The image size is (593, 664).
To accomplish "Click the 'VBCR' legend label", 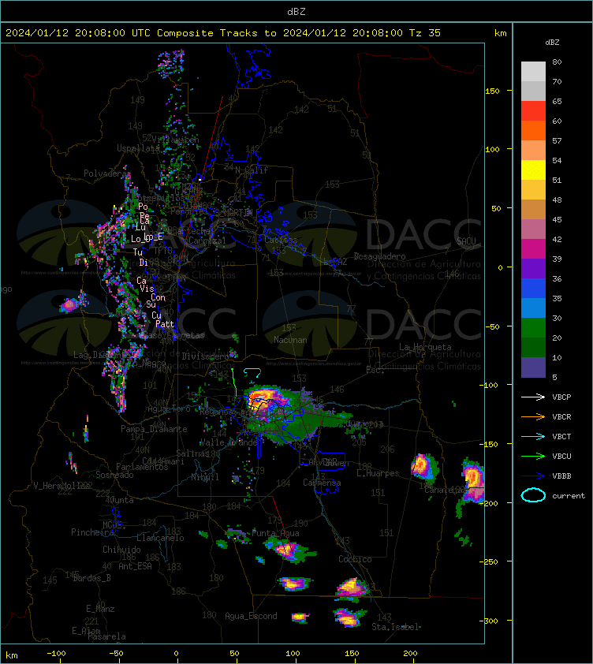I will point(561,416).
